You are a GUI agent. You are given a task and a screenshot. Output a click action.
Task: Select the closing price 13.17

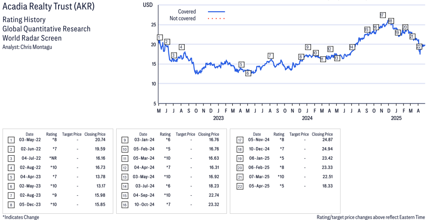(101, 186)
